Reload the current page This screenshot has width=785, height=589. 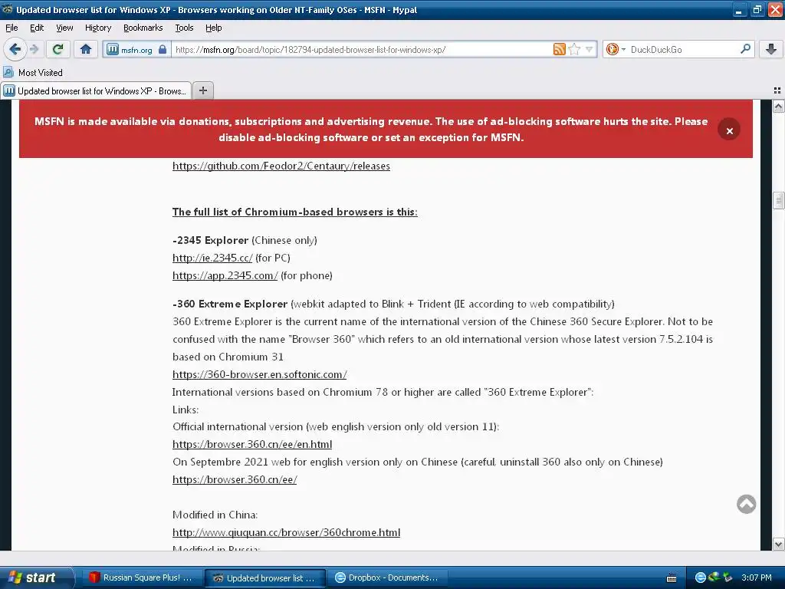(x=57, y=49)
